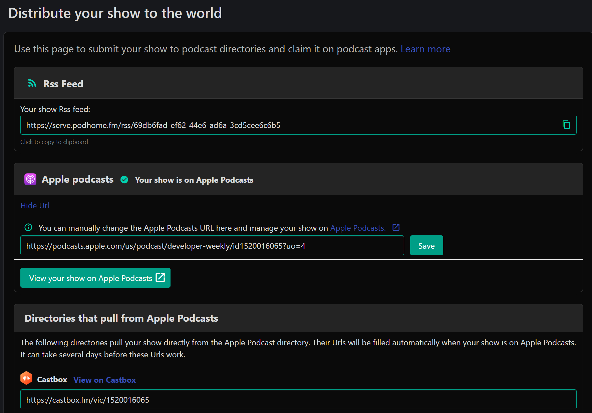This screenshot has width=592, height=413.
Task: Click the copy-to-clipboard icon in Rss feed field
Action: (x=566, y=125)
